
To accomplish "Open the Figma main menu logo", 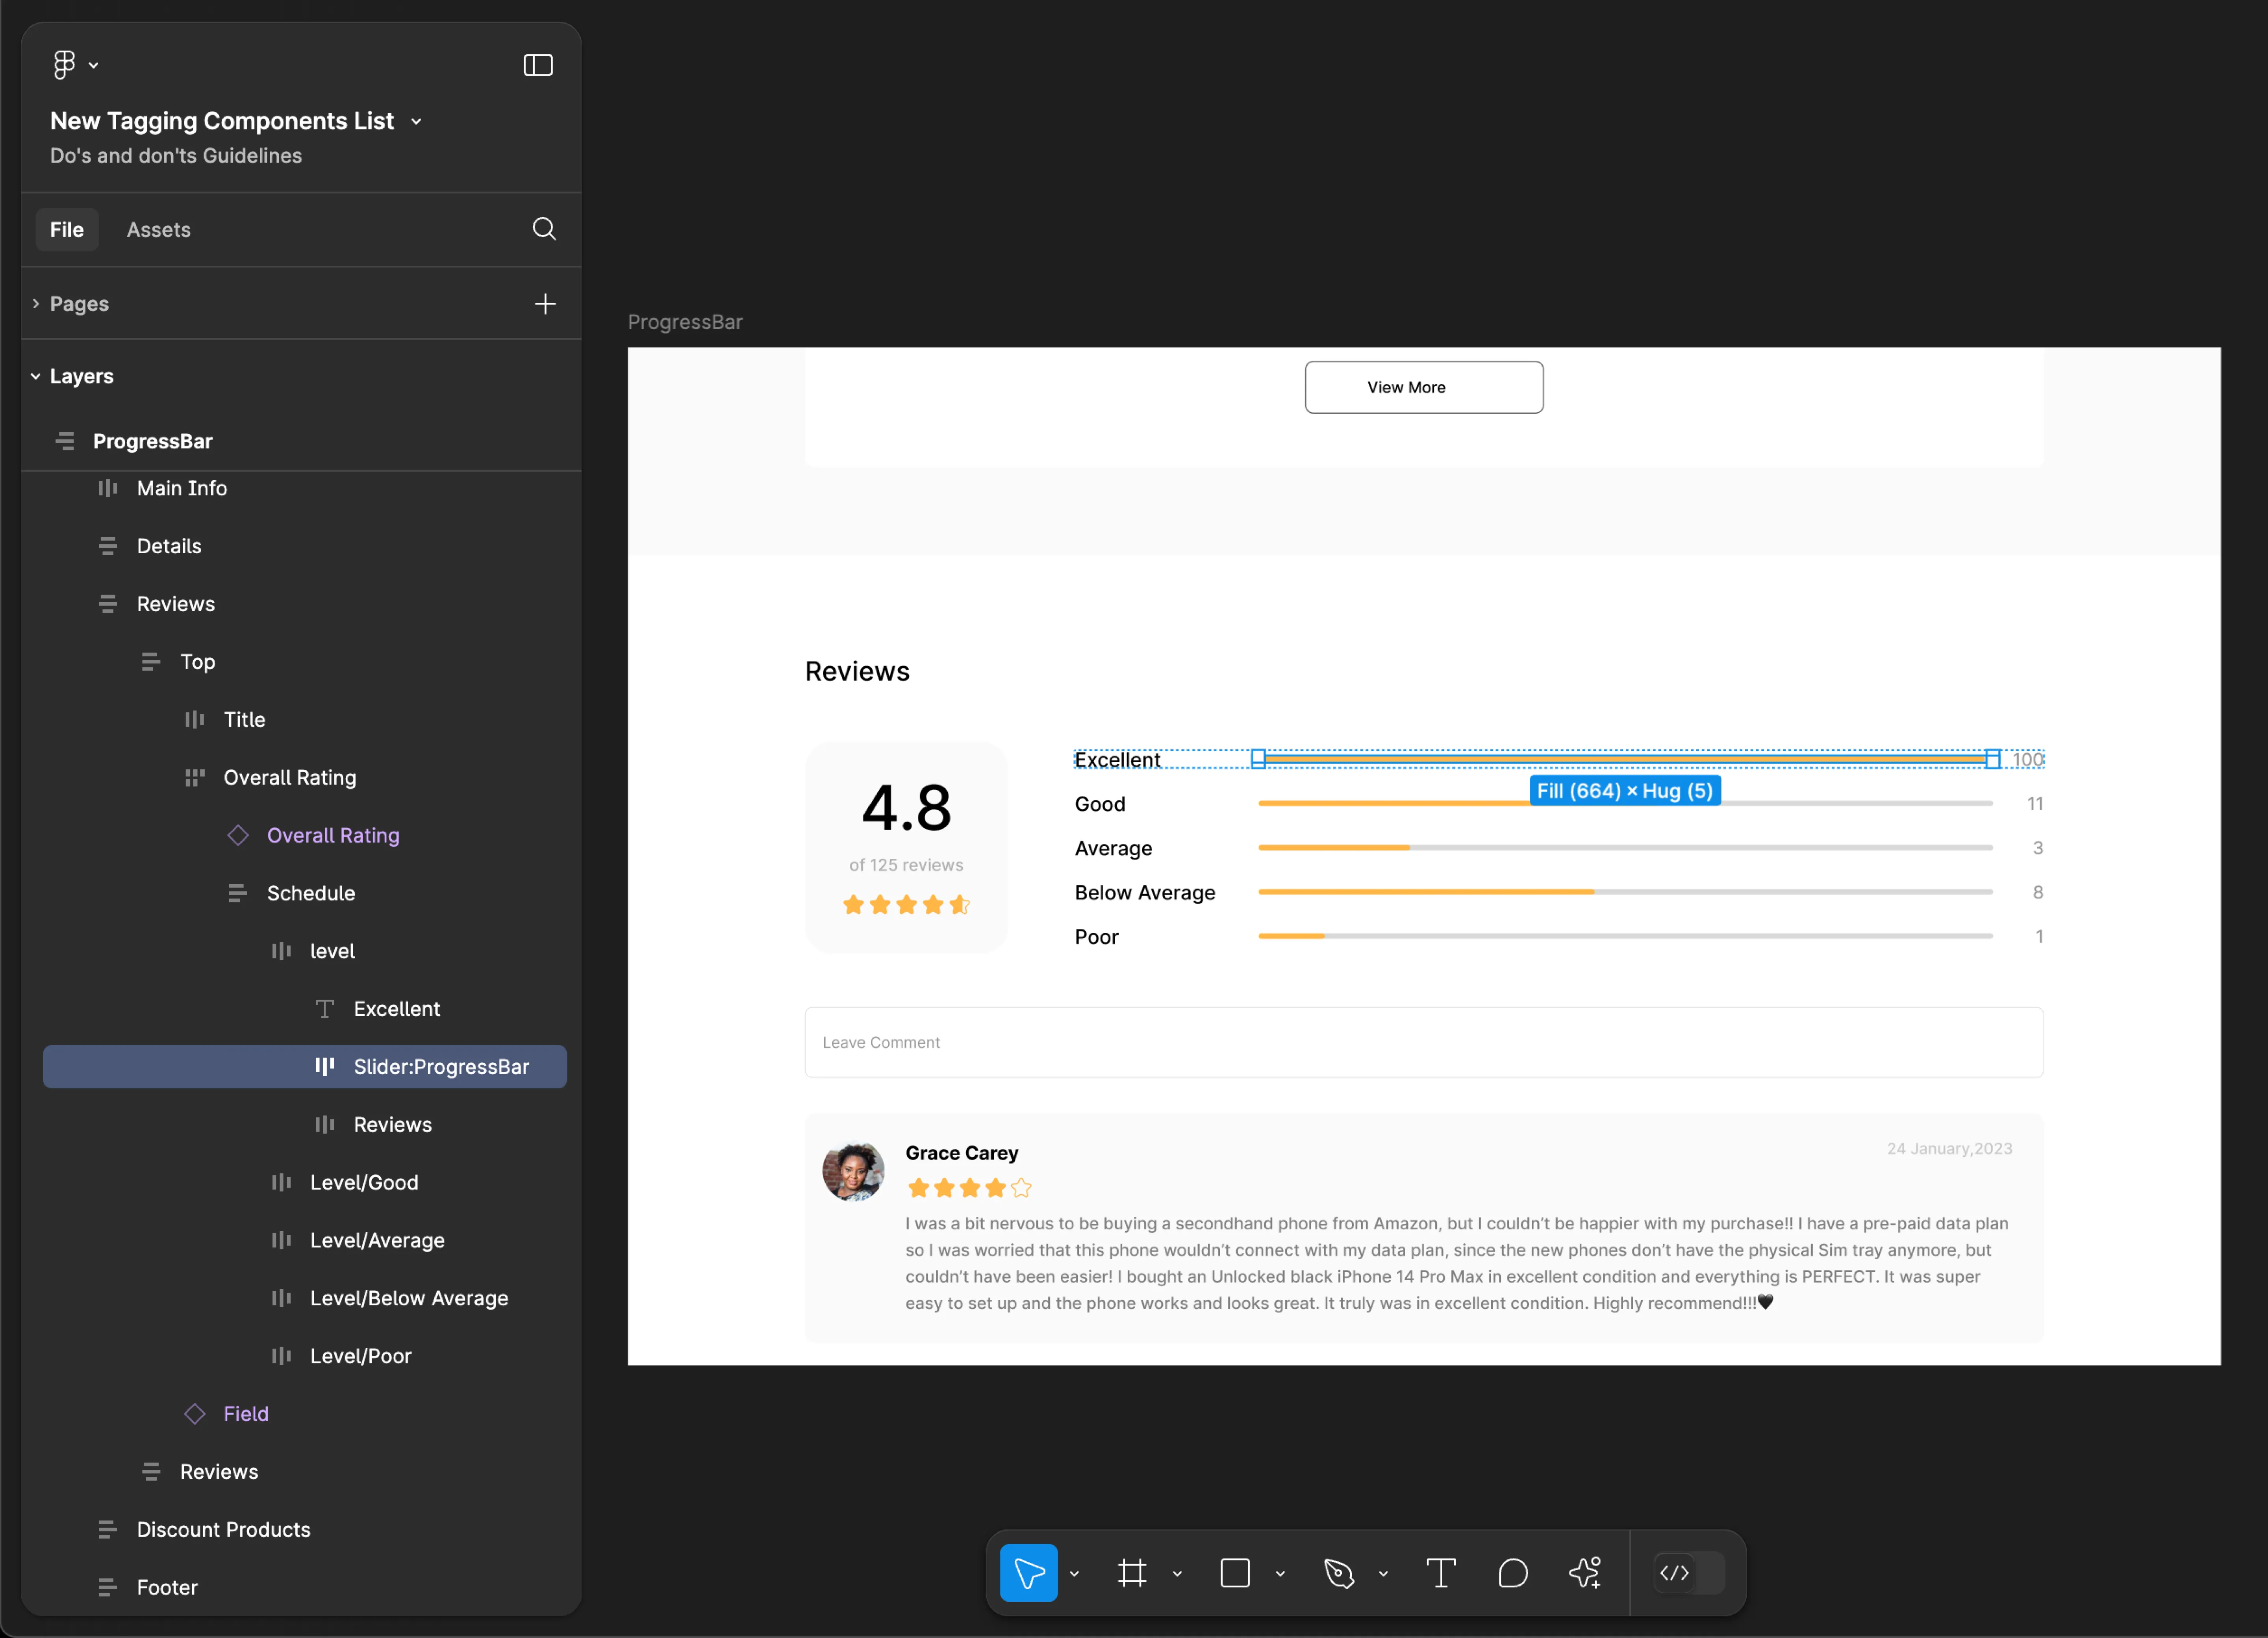I will click(x=65, y=65).
